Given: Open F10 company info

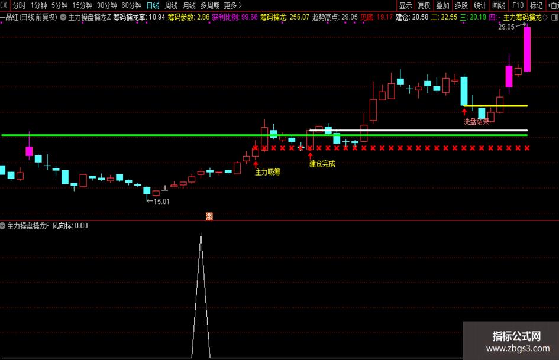Looking at the screenshot, I should pos(518,5).
